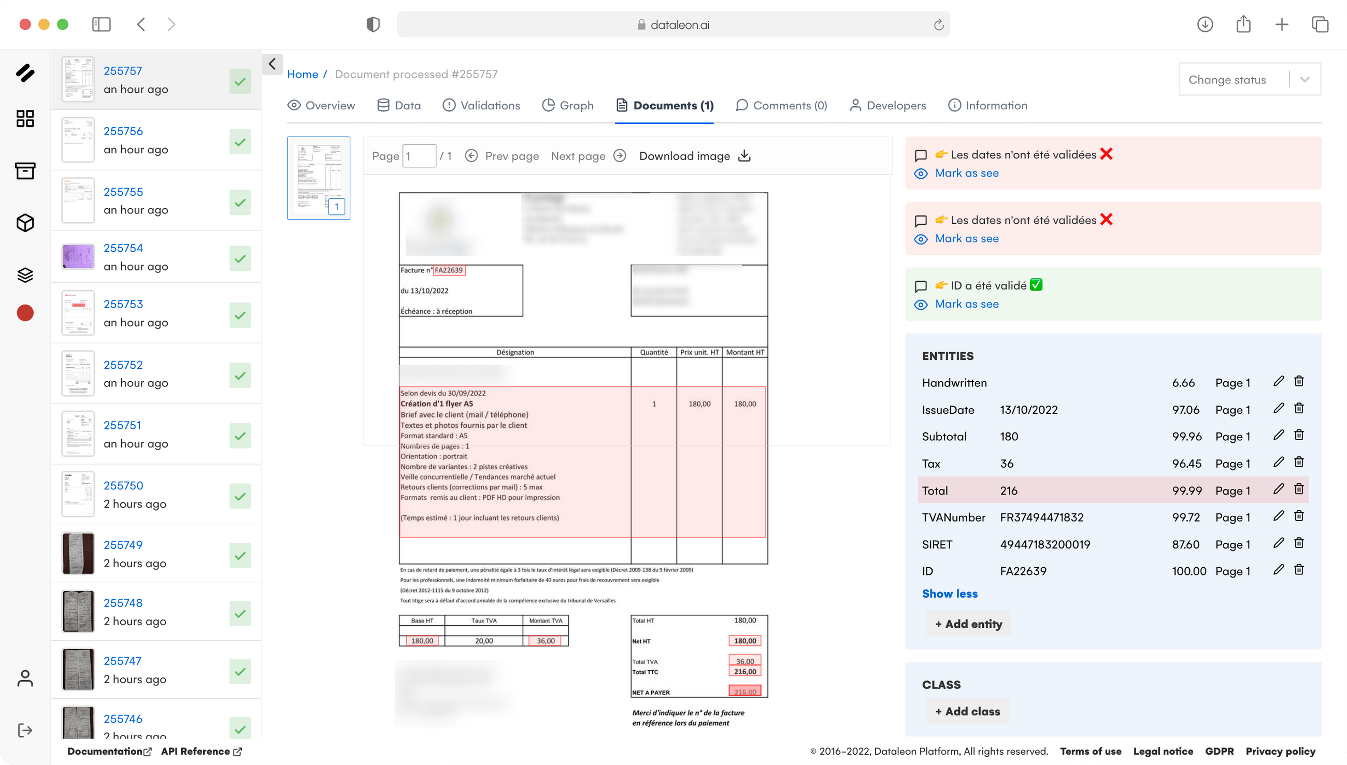
Task: Edit the Total entity value 216
Action: [1279, 489]
